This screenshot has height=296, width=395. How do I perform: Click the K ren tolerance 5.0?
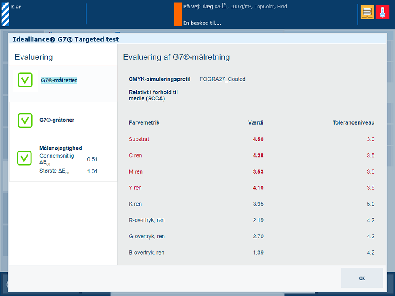[371, 204]
